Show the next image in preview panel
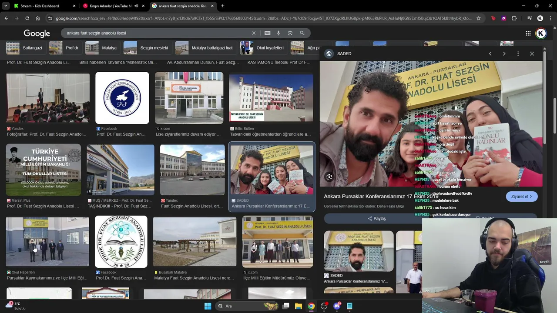 point(504,53)
